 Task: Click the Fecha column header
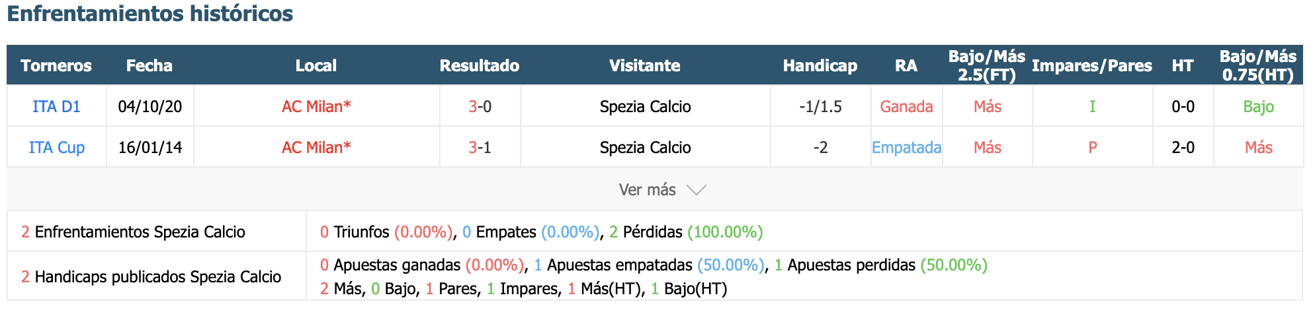149,65
